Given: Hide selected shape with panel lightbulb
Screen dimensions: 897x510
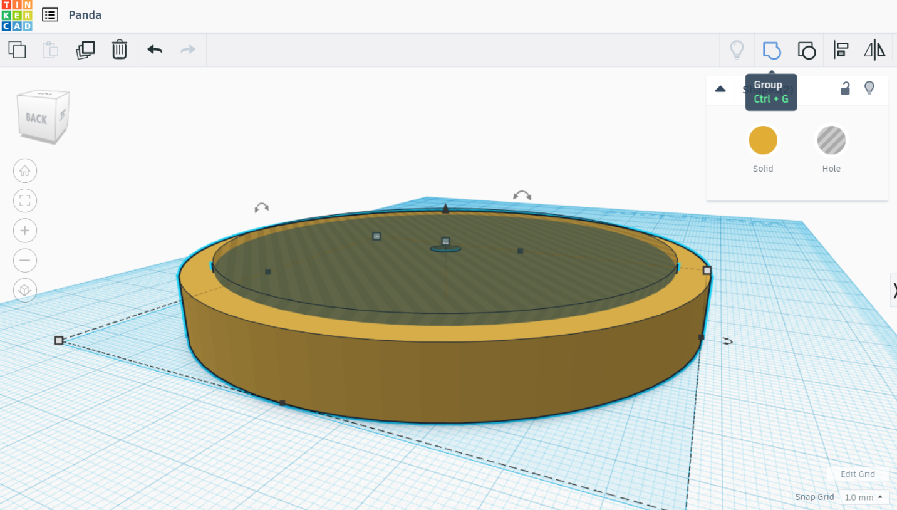Looking at the screenshot, I should pos(869,88).
